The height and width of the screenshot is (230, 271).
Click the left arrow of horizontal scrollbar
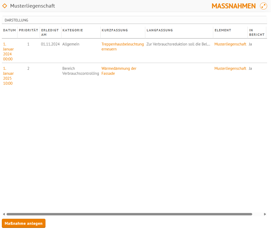click(x=4, y=214)
